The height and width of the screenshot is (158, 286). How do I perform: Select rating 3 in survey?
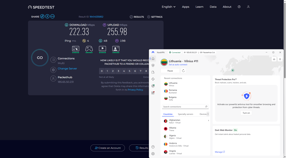(x=118, y=71)
